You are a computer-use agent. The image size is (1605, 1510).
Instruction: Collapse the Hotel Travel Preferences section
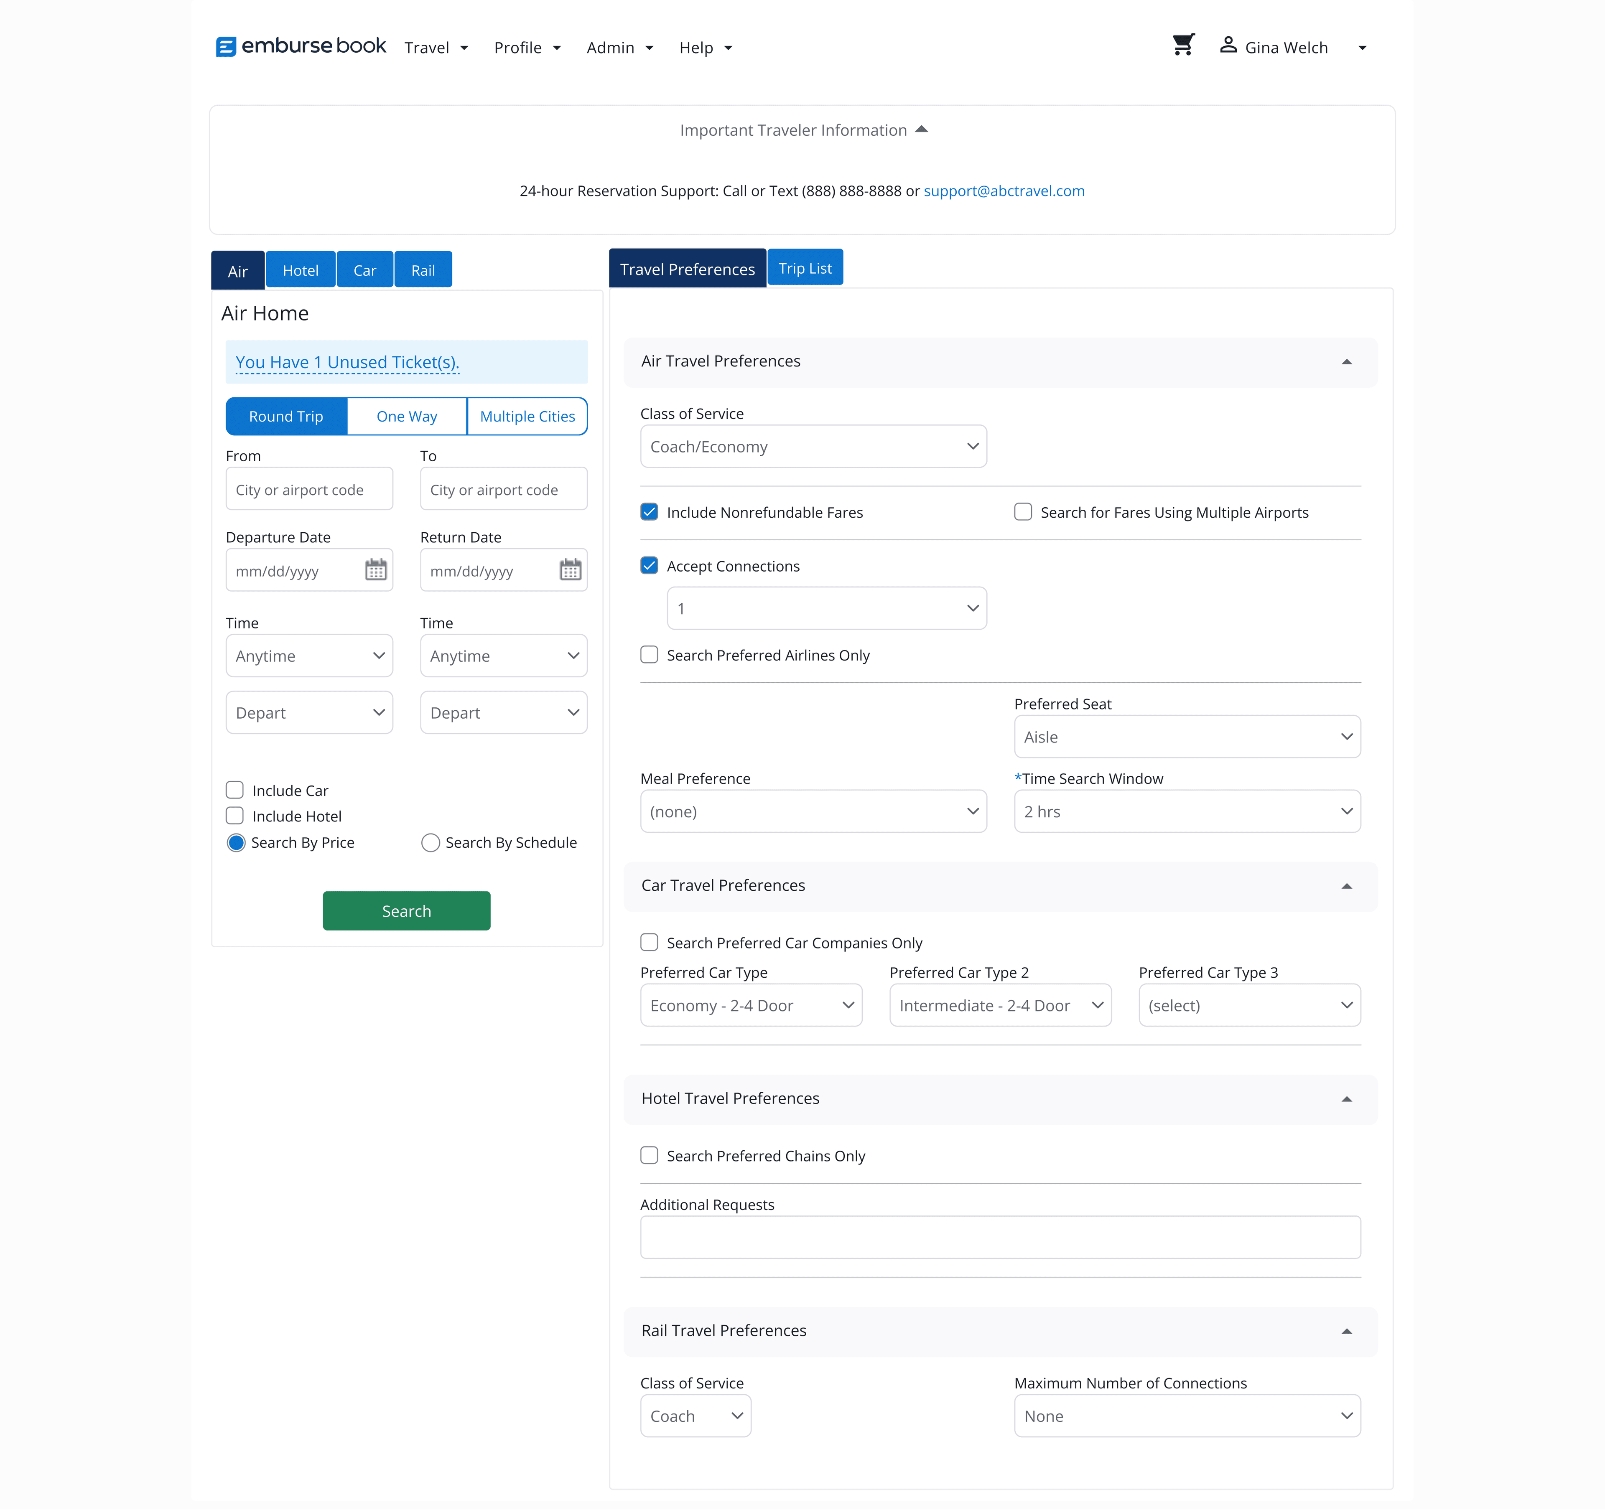coord(1346,1099)
